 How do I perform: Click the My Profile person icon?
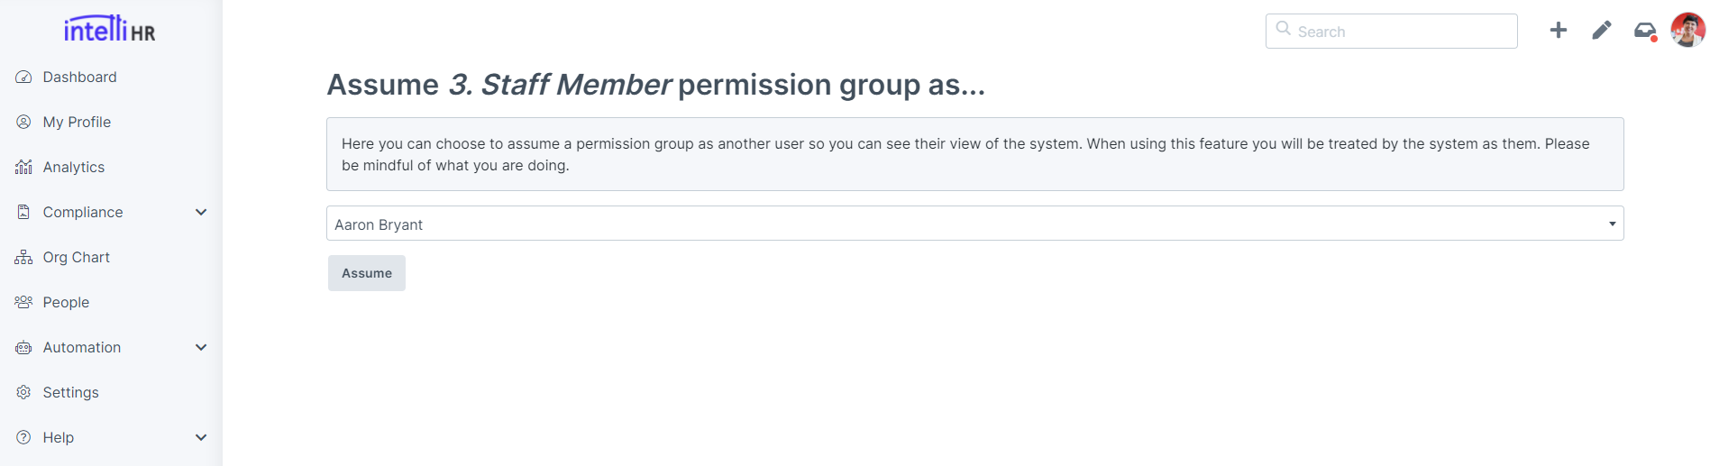click(23, 123)
